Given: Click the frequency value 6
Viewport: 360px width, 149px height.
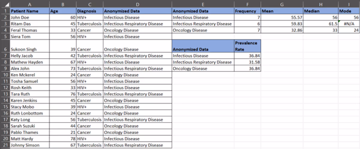Looking at the screenshot, I should pyautogui.click(x=248, y=24).
